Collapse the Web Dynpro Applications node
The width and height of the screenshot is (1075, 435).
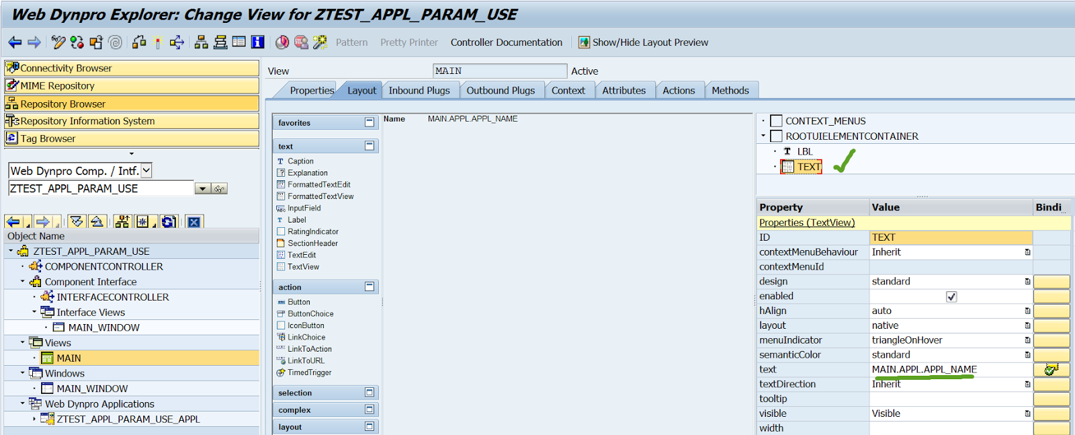22,403
